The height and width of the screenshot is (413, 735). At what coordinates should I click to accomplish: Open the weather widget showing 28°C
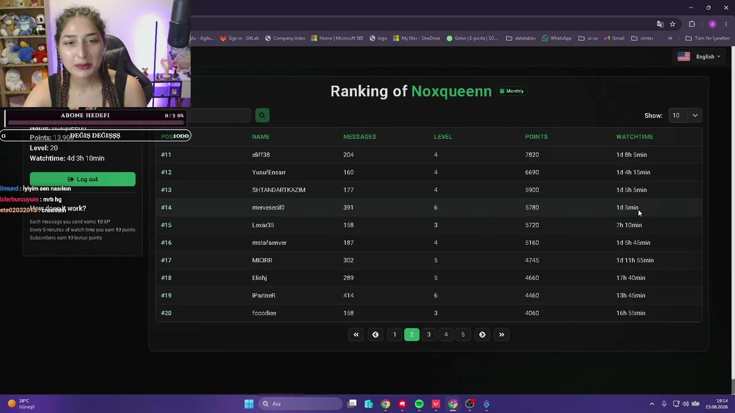pyautogui.click(x=21, y=404)
